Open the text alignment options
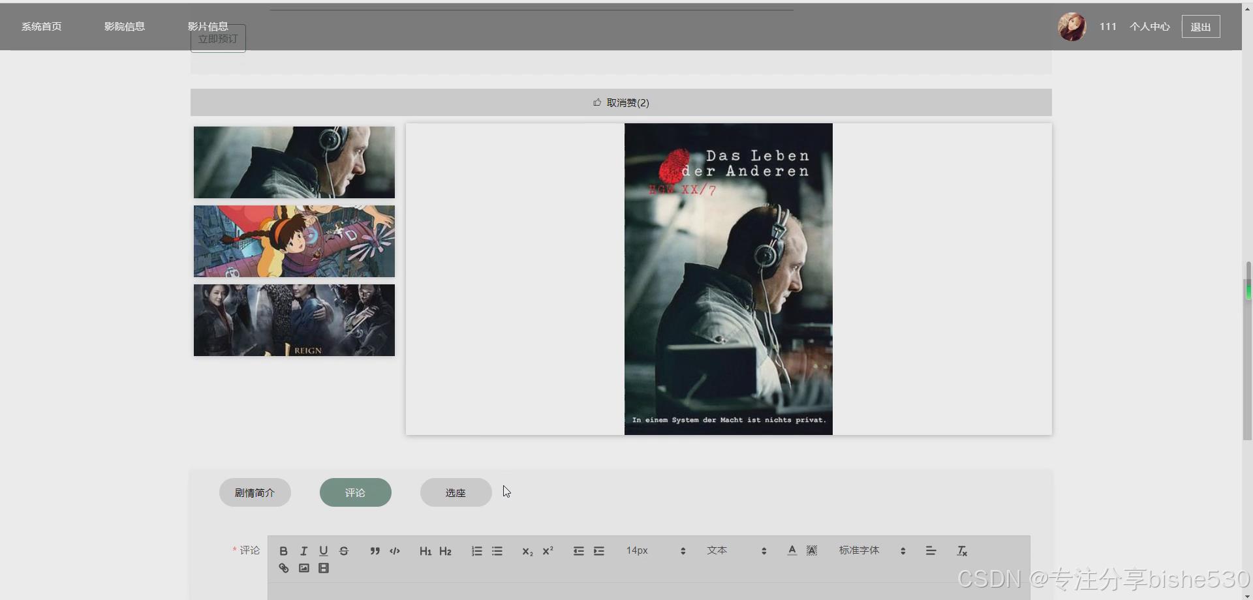The width and height of the screenshot is (1253, 600). pyautogui.click(x=931, y=551)
